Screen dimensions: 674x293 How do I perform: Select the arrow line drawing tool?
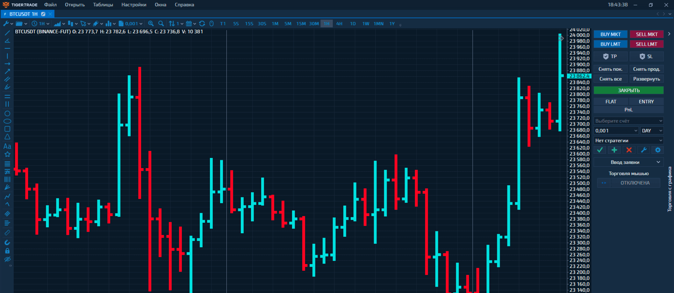coord(7,72)
